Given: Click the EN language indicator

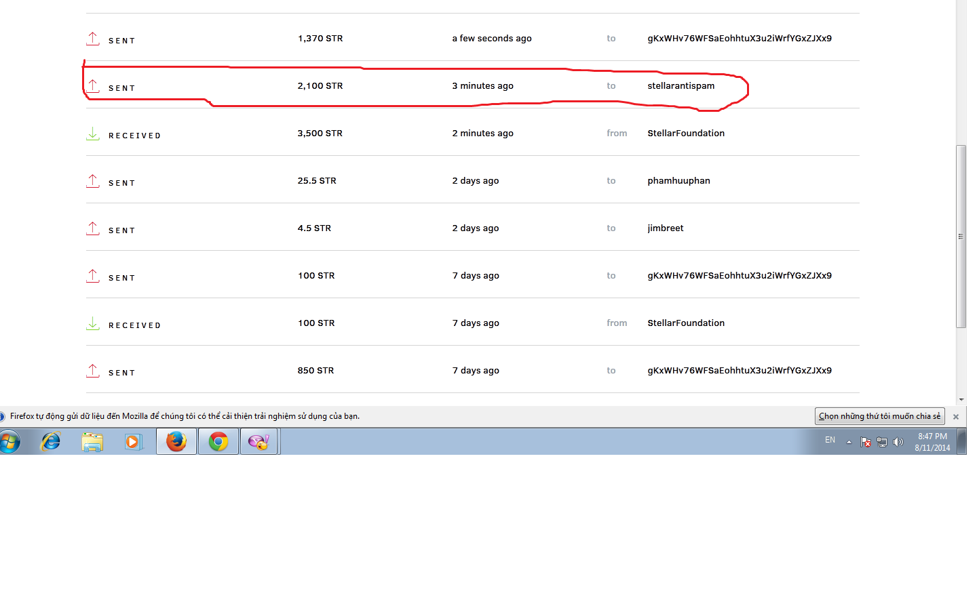Looking at the screenshot, I should pyautogui.click(x=830, y=441).
